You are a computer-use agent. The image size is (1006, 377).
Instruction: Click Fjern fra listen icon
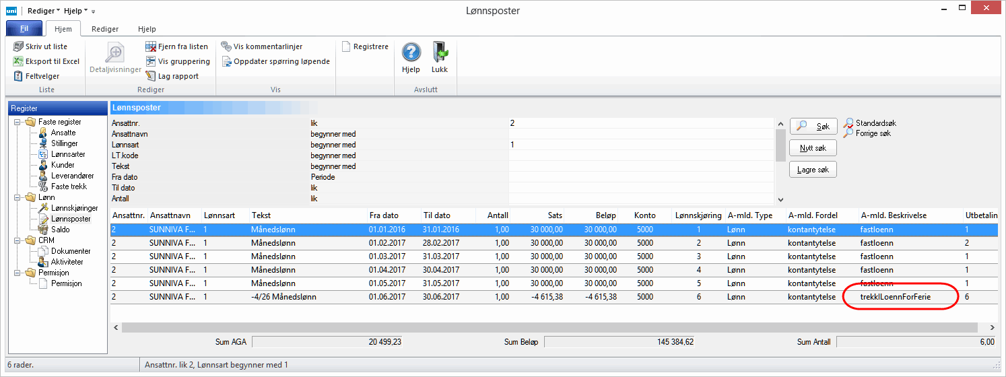[x=151, y=46]
